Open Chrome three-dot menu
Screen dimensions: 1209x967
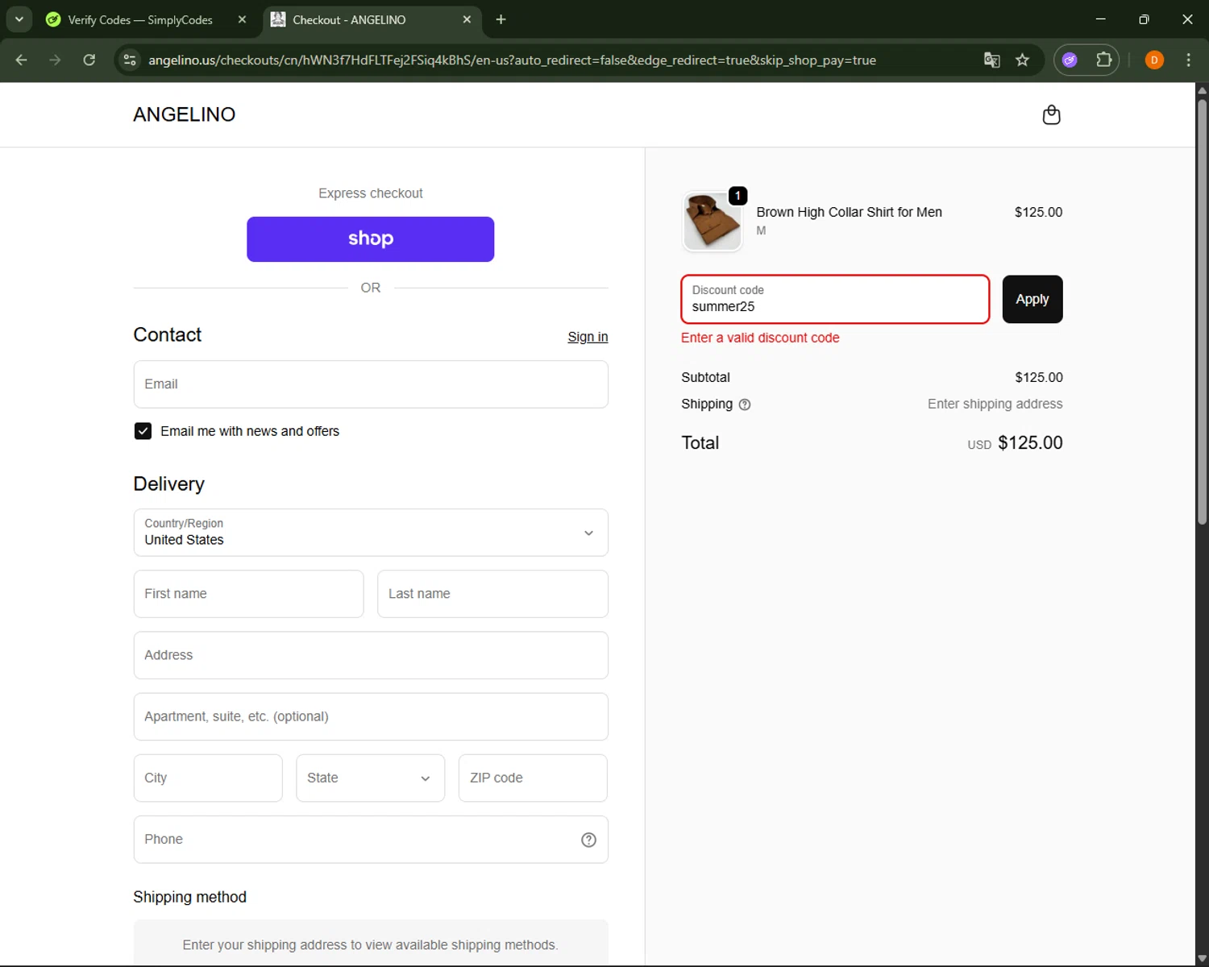[x=1188, y=60]
